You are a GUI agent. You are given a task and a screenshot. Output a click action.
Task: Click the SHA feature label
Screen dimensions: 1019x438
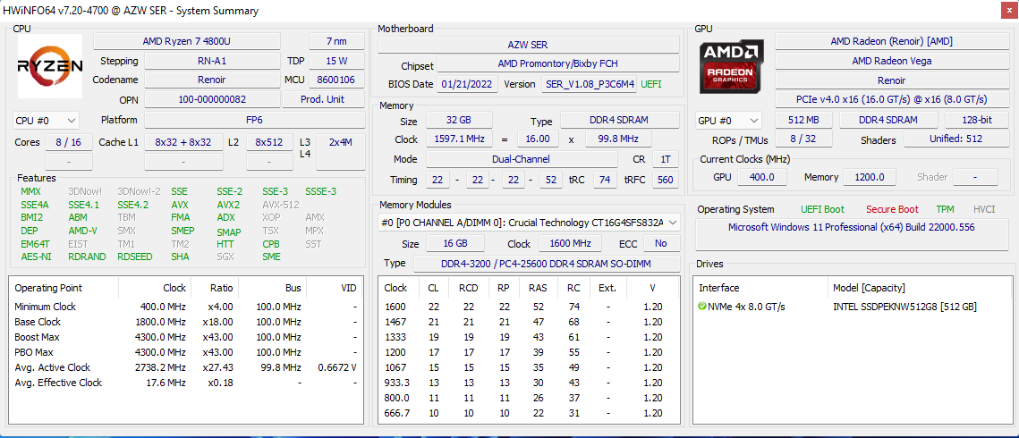[x=179, y=257]
